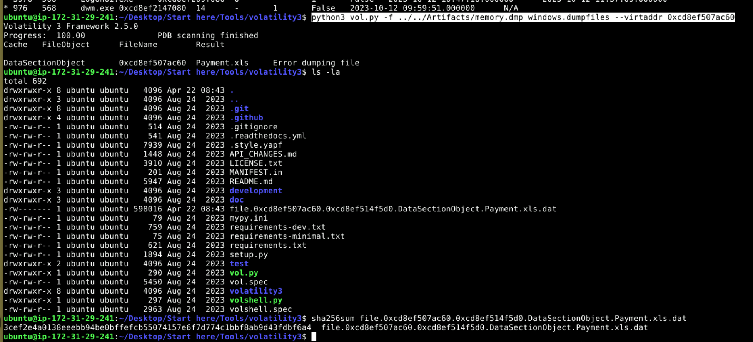This screenshot has height=342, width=753.
Task: Click the green volshell.py executable entry
Action: tap(255, 300)
